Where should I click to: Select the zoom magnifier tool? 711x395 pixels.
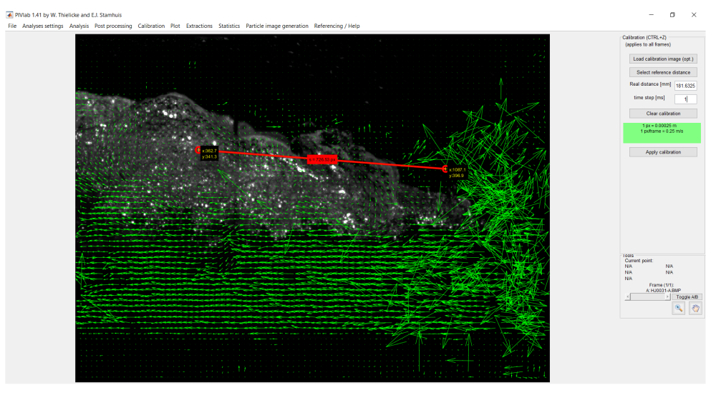click(x=679, y=309)
